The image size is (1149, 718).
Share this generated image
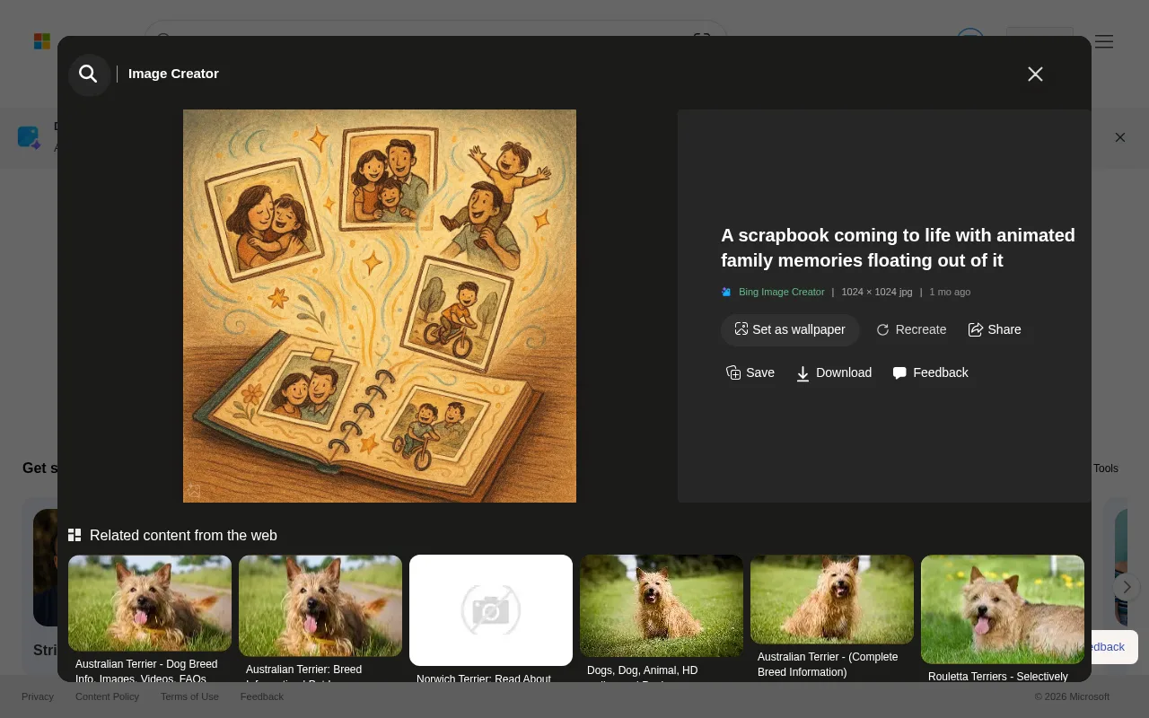coord(995,329)
